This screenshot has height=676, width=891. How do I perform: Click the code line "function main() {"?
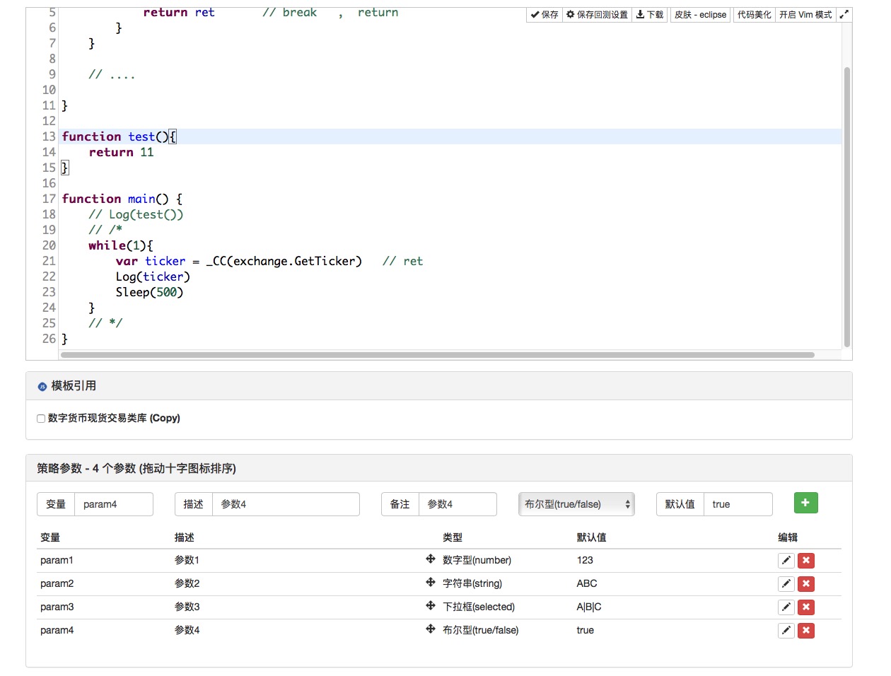(122, 199)
